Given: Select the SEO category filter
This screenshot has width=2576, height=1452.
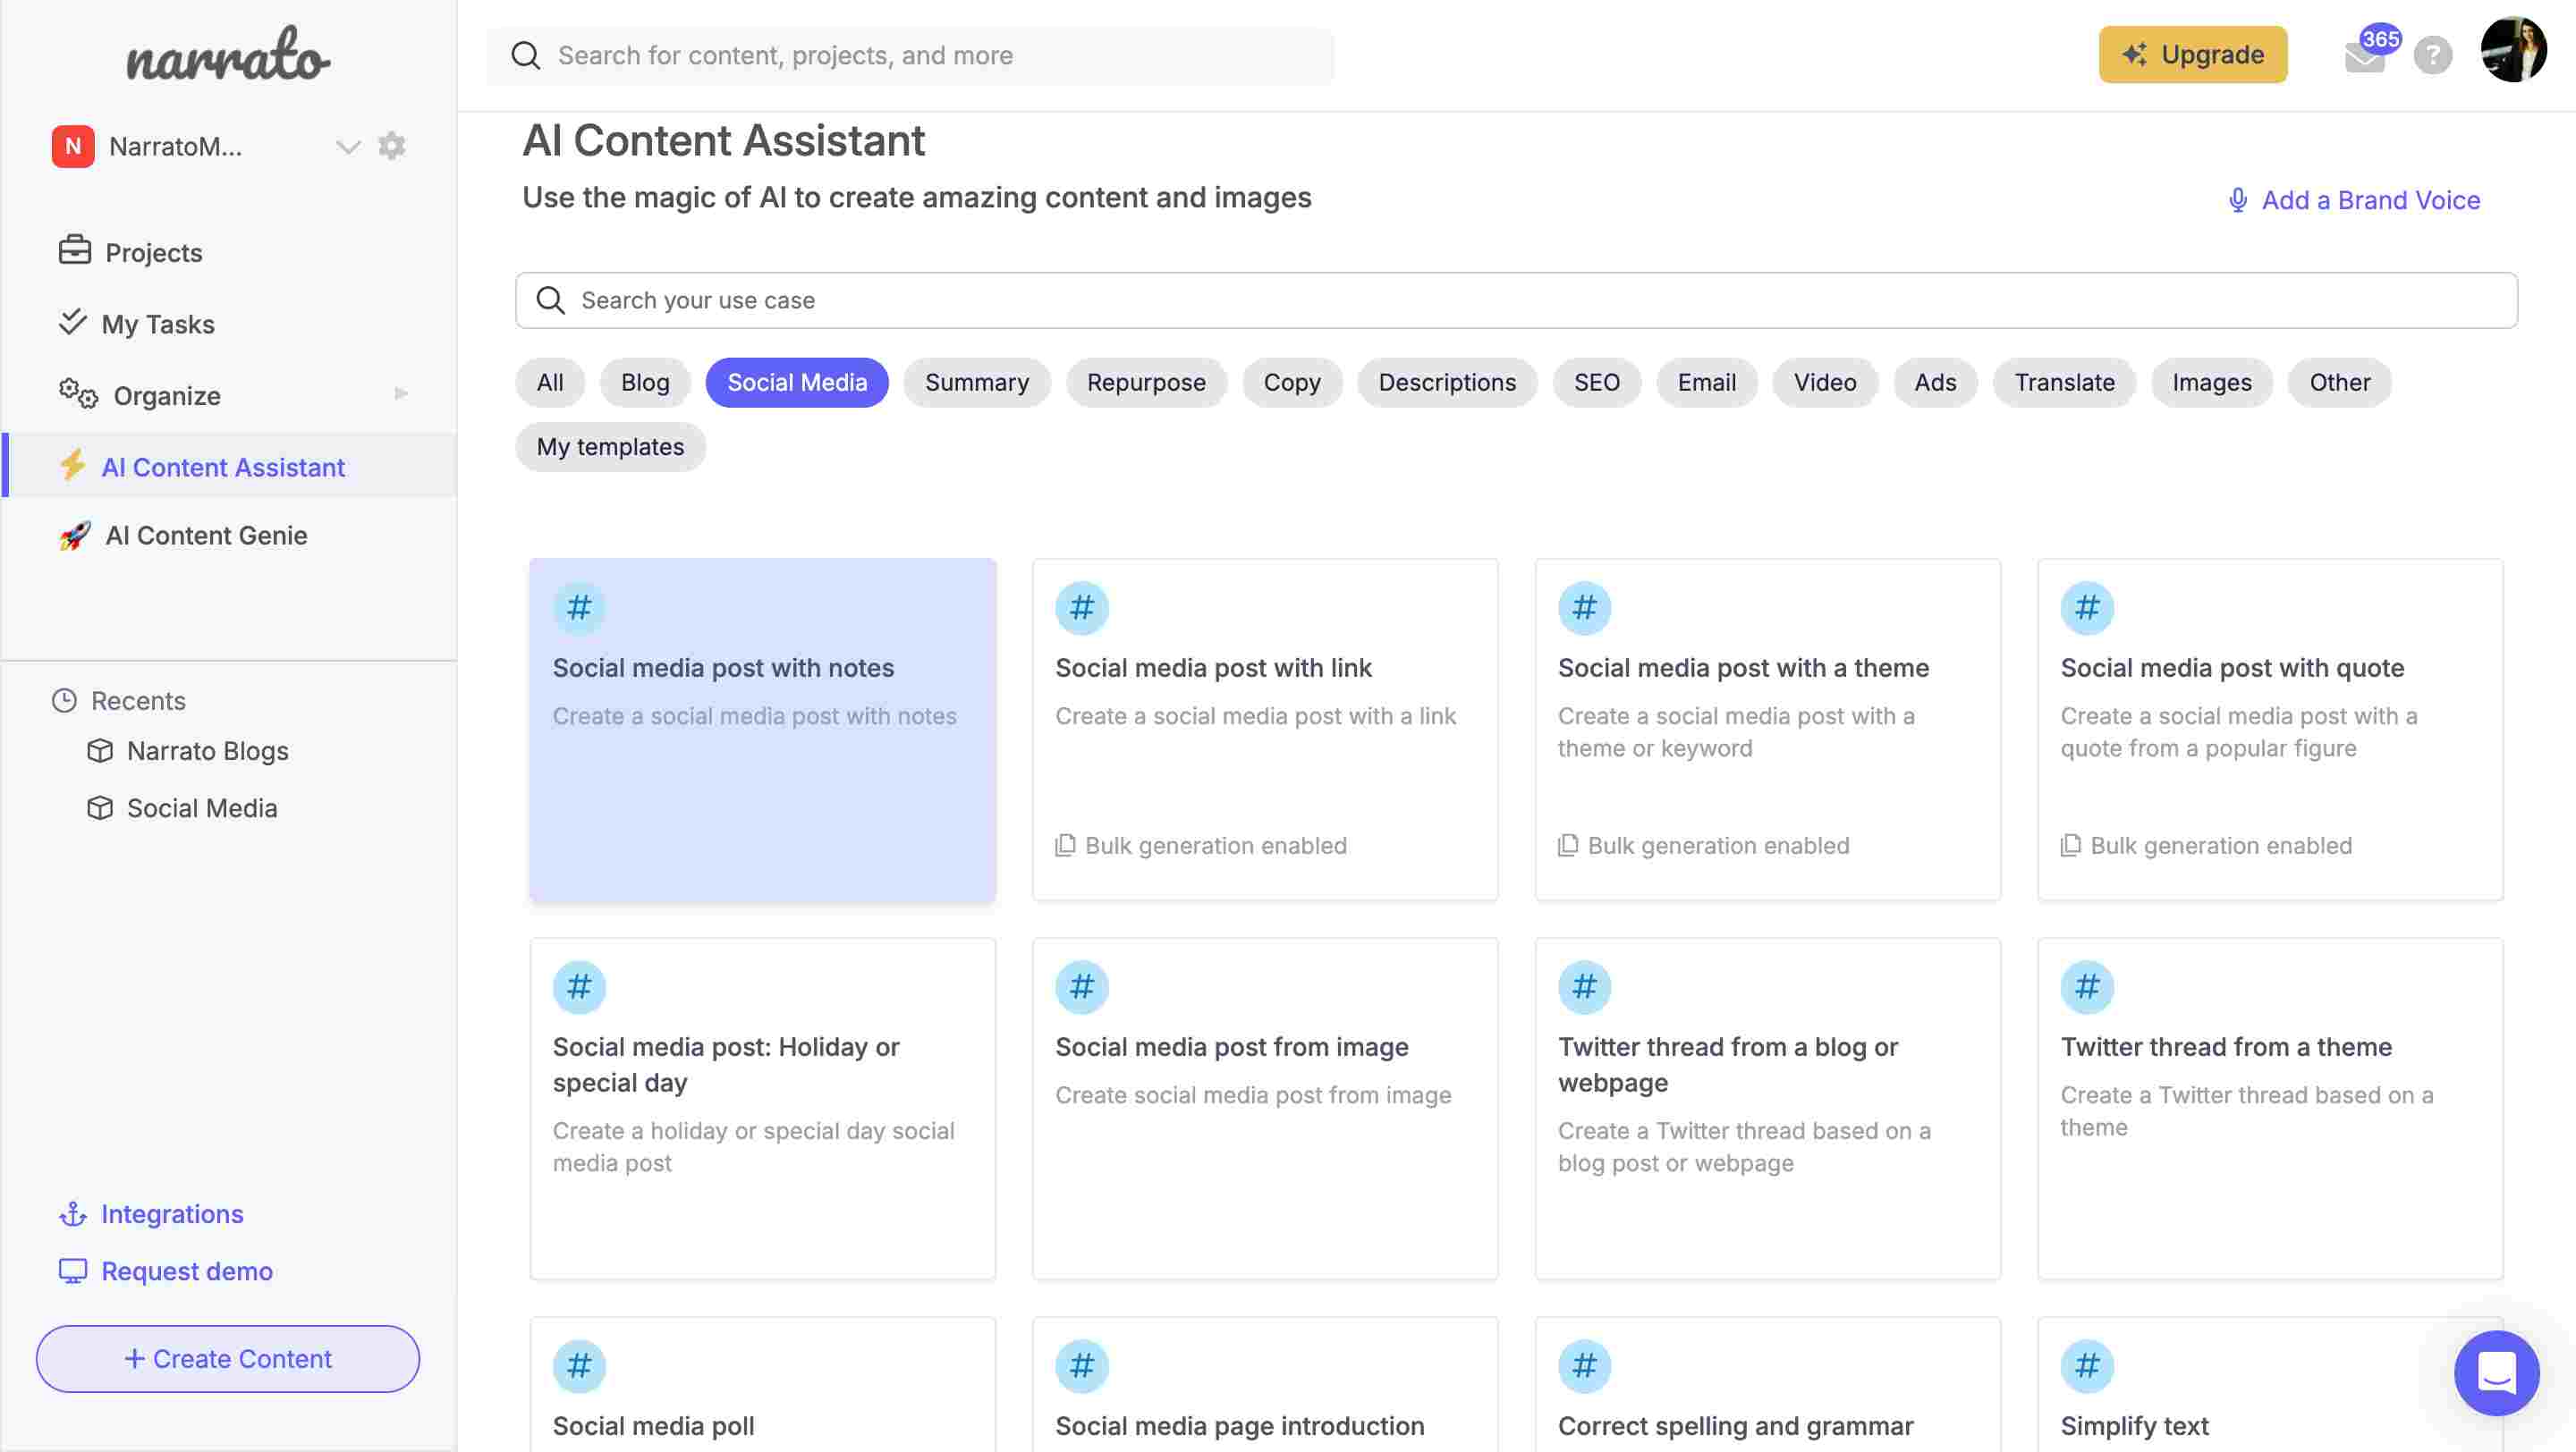Looking at the screenshot, I should 1597,382.
